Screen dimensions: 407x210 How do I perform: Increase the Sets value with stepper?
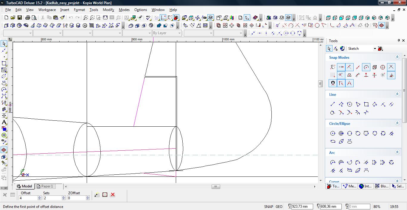(x=64, y=197)
